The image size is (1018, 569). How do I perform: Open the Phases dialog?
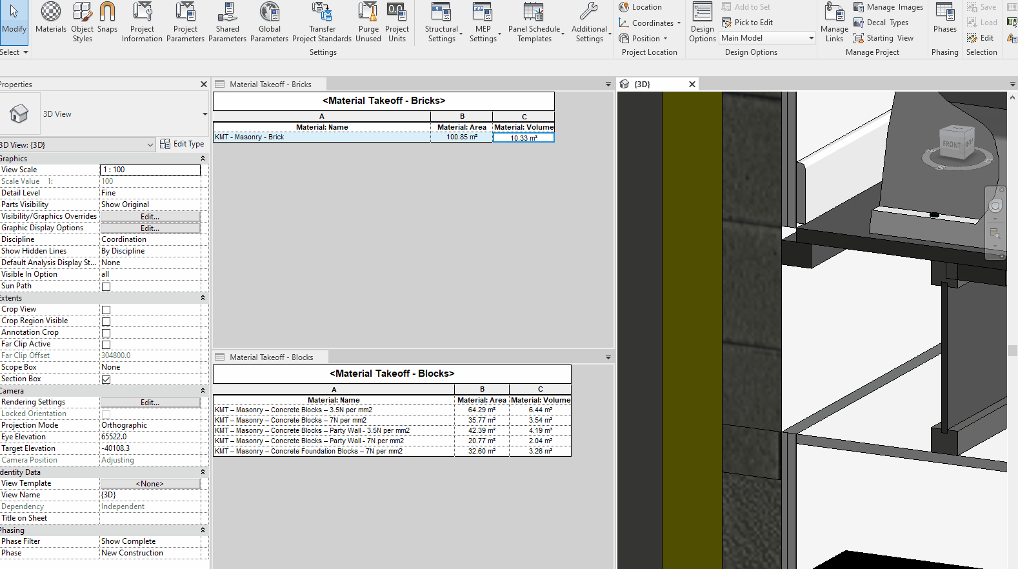click(945, 18)
